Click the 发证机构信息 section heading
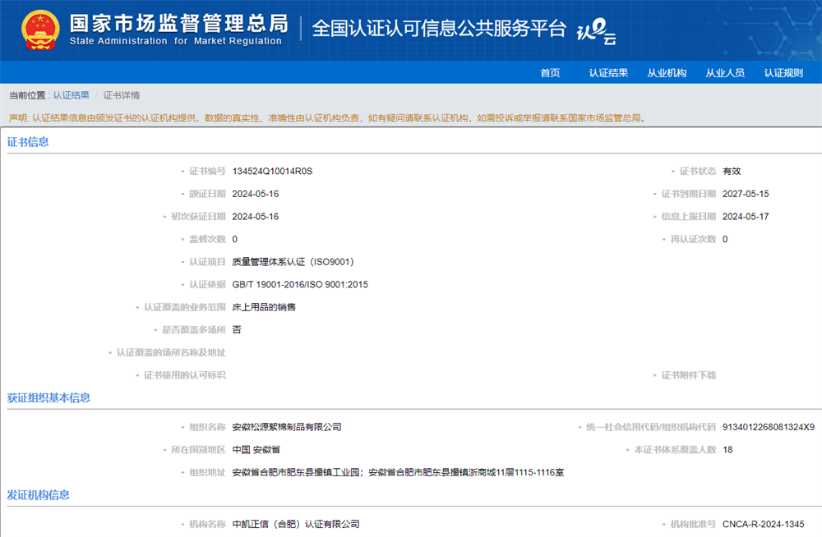This screenshot has height=537, width=822. pyautogui.click(x=38, y=495)
